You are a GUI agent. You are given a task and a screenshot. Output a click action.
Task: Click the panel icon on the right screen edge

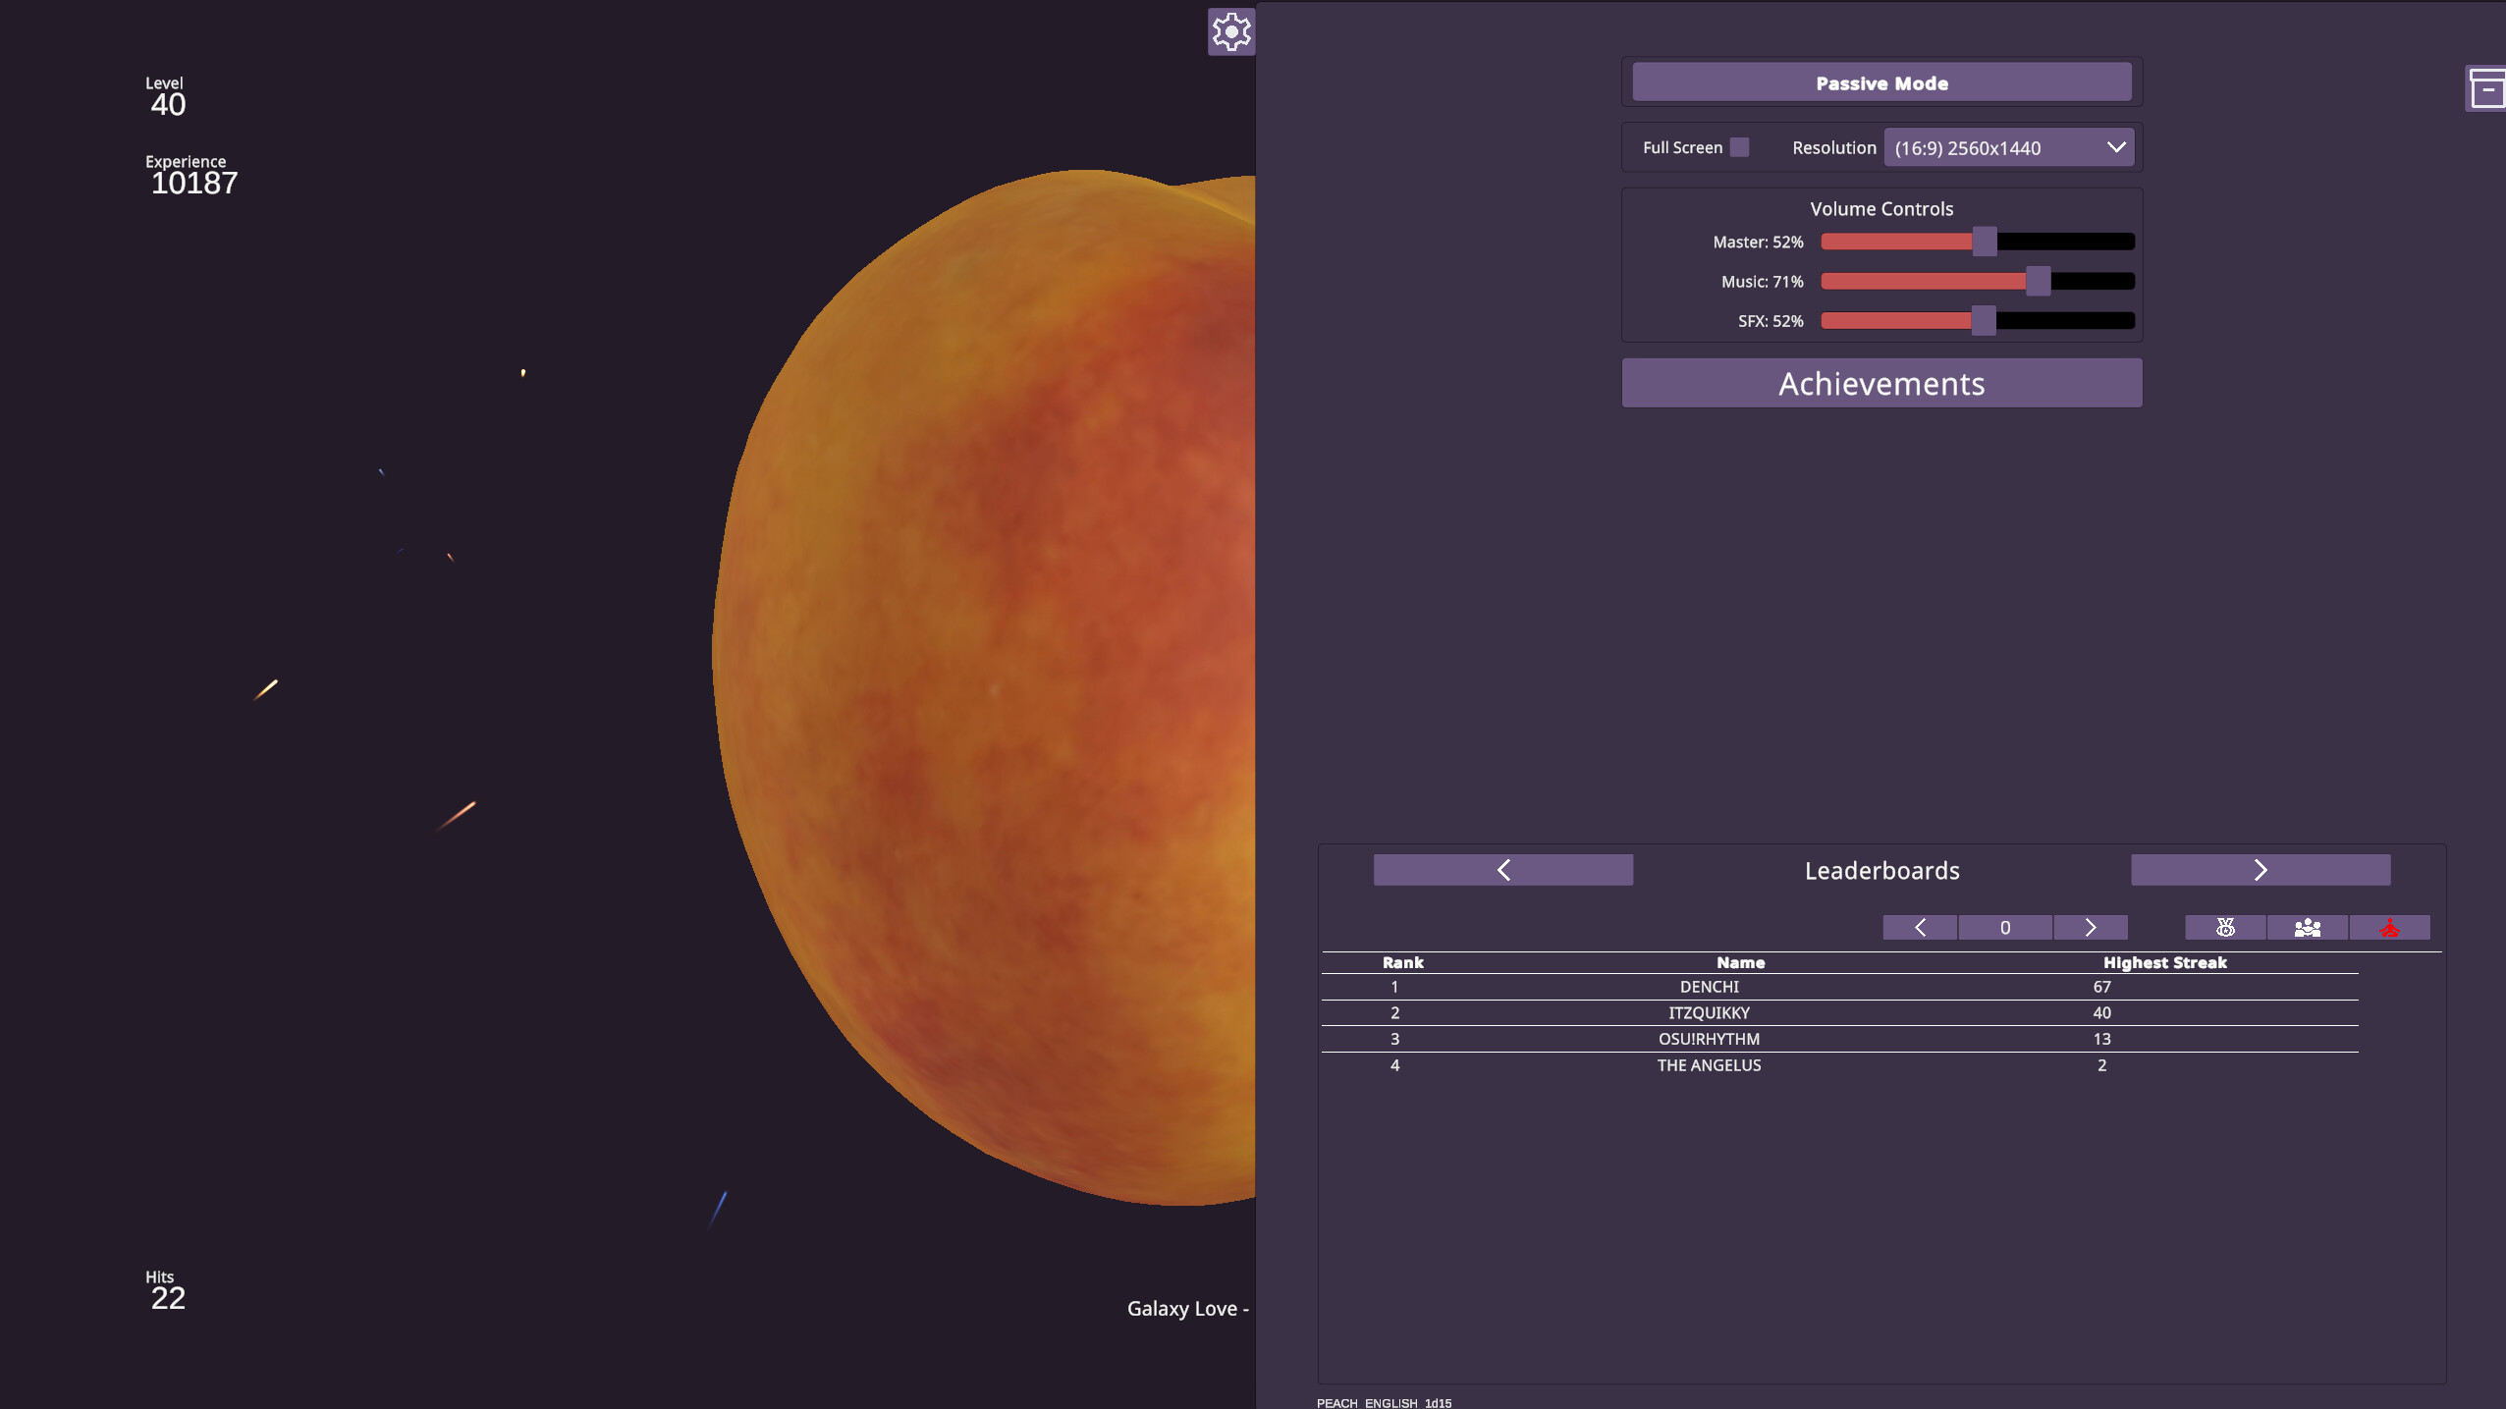click(x=2489, y=89)
